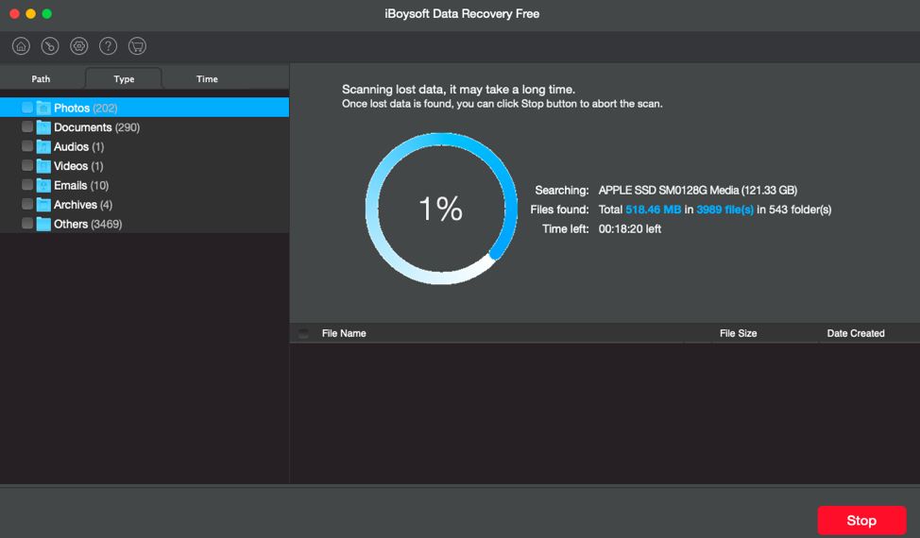The image size is (920, 538).
Task: Switch to the Type tab
Action: [124, 78]
